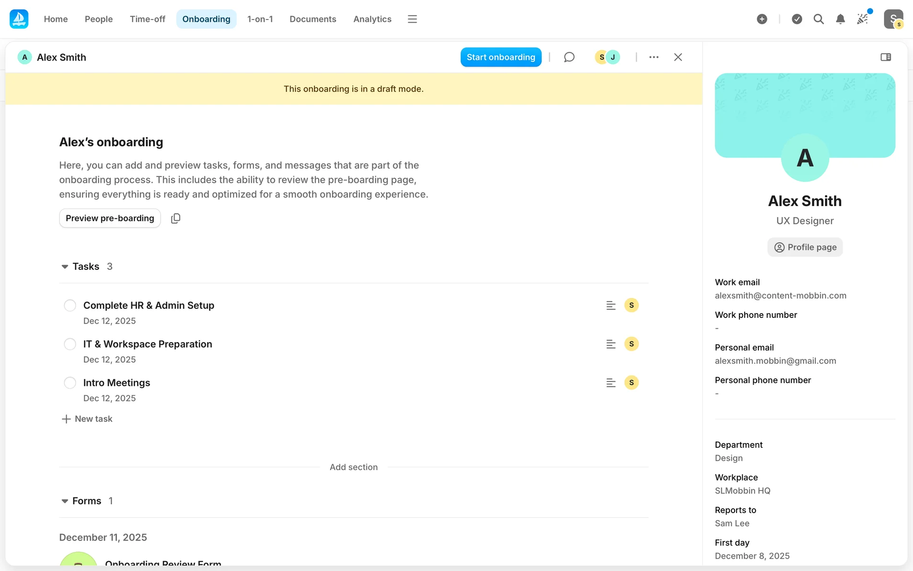This screenshot has width=913, height=571.
Task: Click the Start onboarding button
Action: tap(501, 57)
